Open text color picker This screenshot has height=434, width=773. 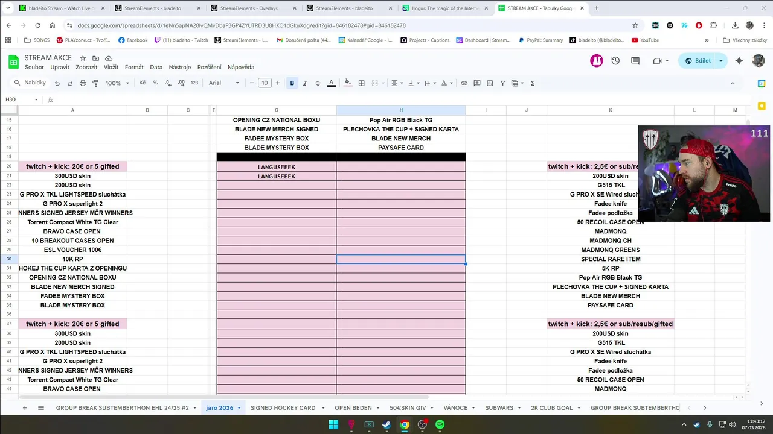click(331, 83)
